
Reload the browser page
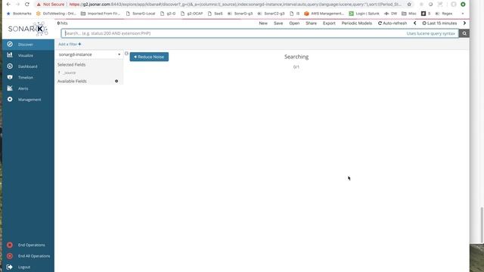(x=27, y=5)
